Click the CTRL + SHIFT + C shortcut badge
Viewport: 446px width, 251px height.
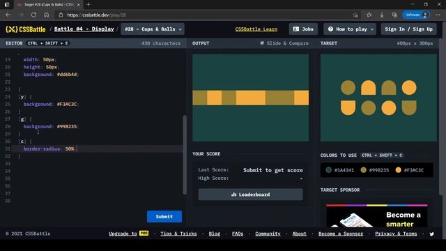coord(383,155)
